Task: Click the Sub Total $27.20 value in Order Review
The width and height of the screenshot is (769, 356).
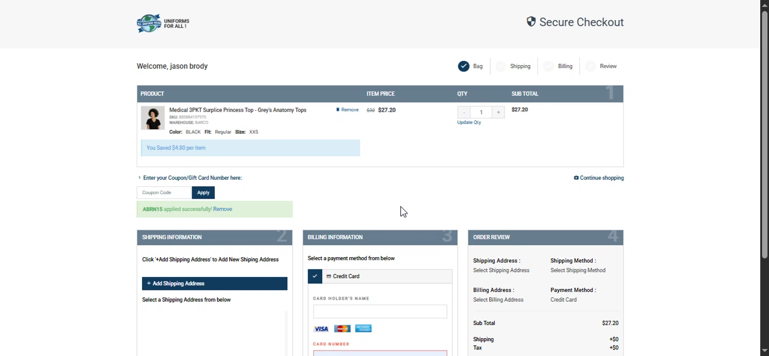Action: pos(610,323)
